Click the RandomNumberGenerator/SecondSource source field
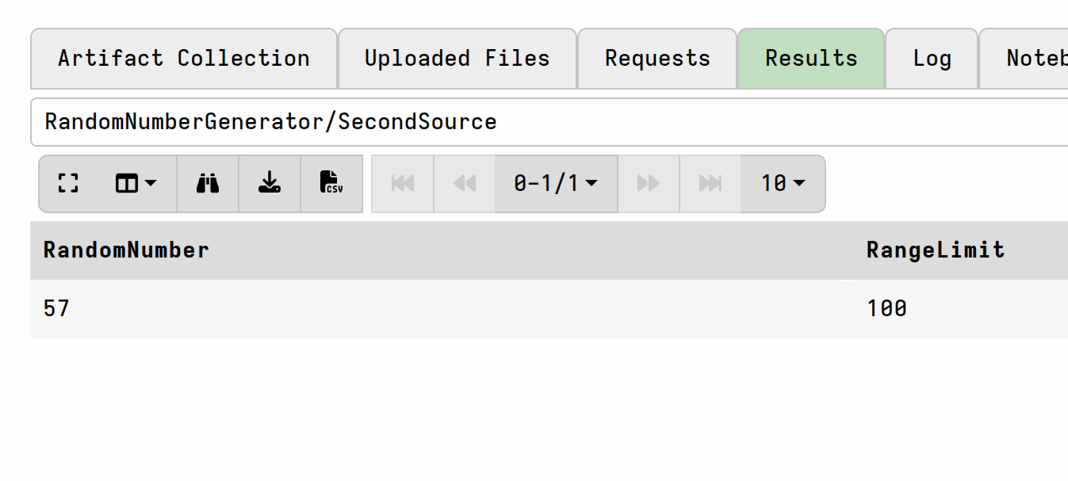 [x=549, y=122]
